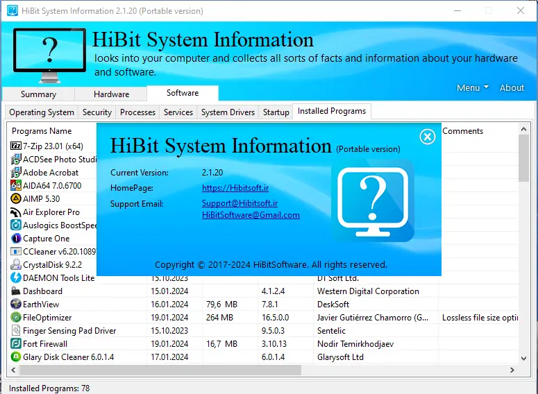Click the 4.1.2.4 version cell
Image resolution: width=538 pixels, height=394 pixels.
click(273, 291)
